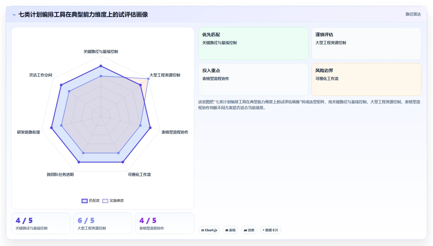433x246 pixels.
Task: Select the 数据卡片 tag chip
Action: [271, 230]
